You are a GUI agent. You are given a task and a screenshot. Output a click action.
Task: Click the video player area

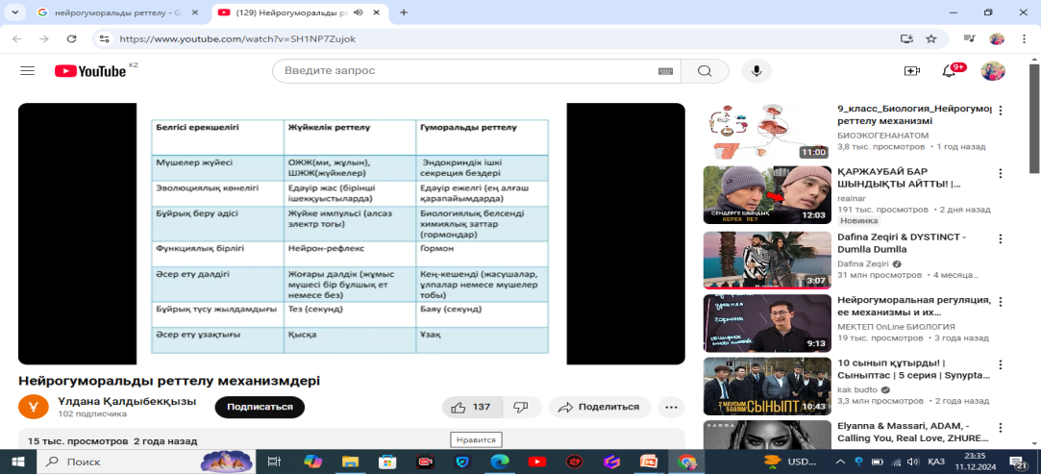point(351,234)
